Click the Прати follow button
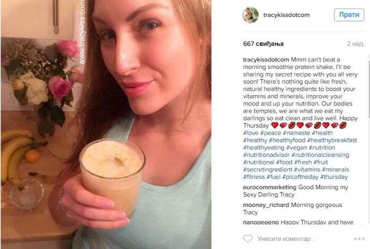Screen dimensions: 370x249 point(349,15)
